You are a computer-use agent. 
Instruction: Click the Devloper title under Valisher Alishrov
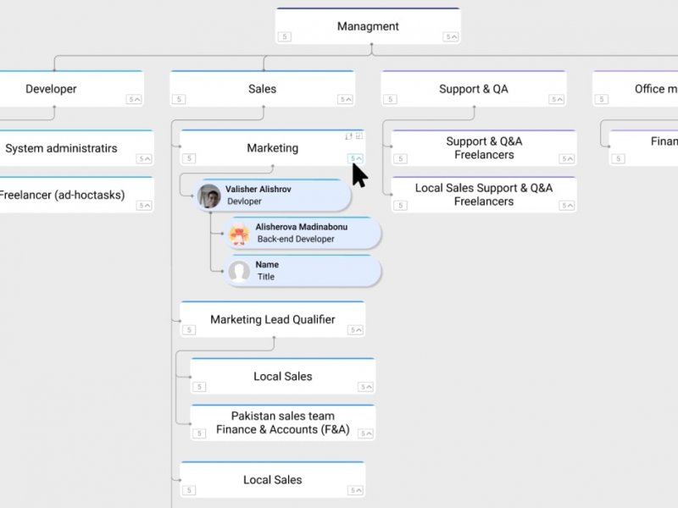[x=244, y=202]
